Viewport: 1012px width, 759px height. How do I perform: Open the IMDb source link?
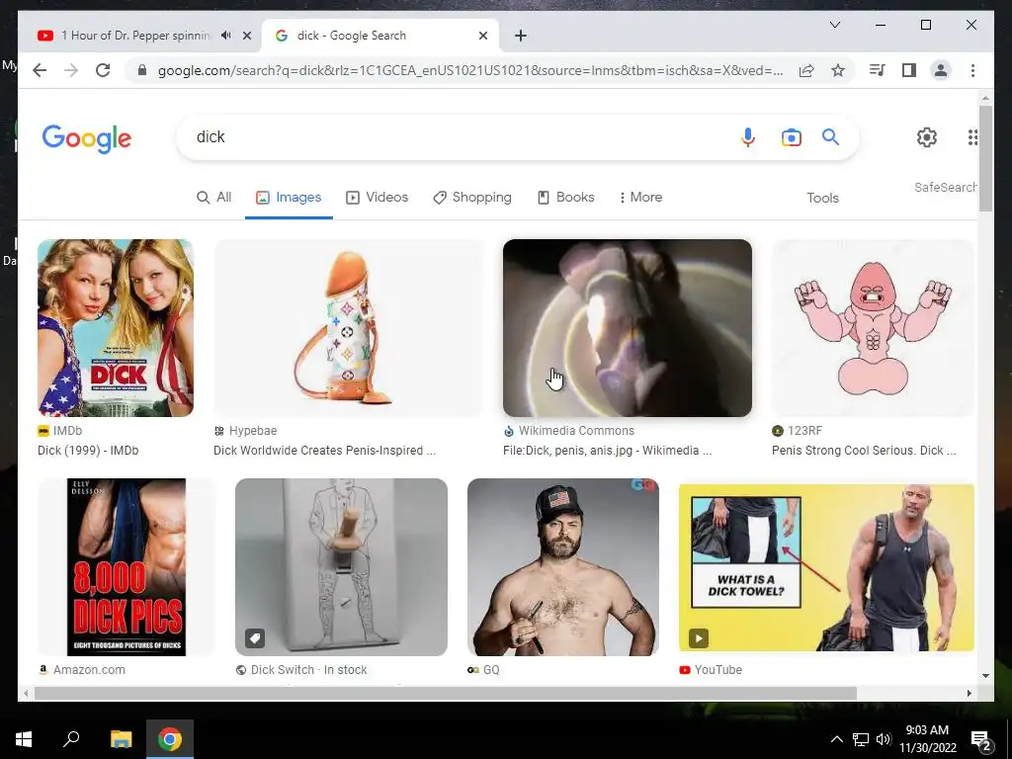click(60, 431)
